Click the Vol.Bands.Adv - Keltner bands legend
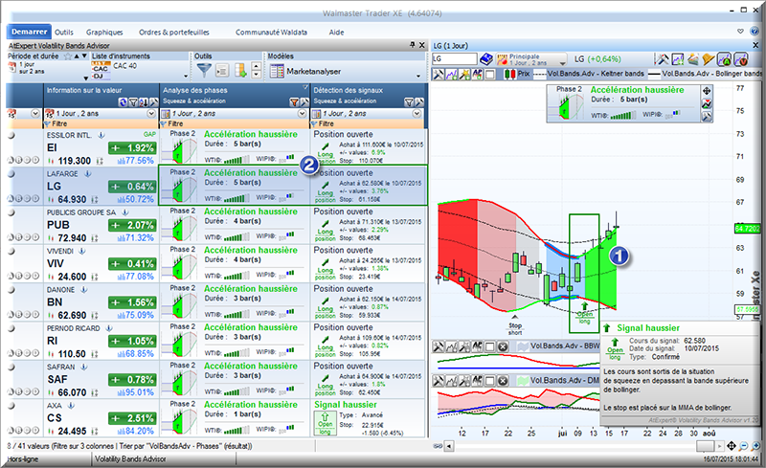Image resolution: width=766 pixels, height=468 pixels. click(x=589, y=74)
